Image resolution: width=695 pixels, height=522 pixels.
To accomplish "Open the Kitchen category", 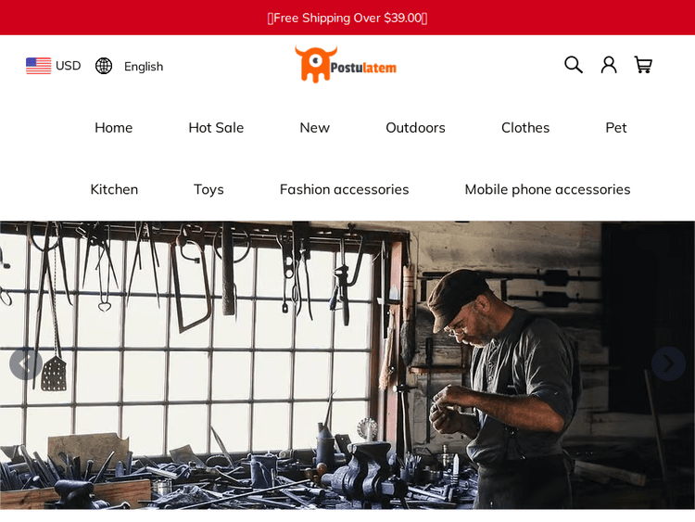I will pyautogui.click(x=114, y=189).
